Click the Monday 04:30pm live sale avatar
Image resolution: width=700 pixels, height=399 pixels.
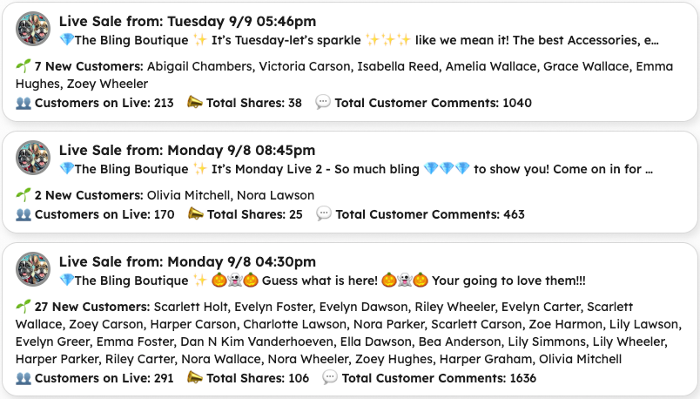click(x=33, y=270)
